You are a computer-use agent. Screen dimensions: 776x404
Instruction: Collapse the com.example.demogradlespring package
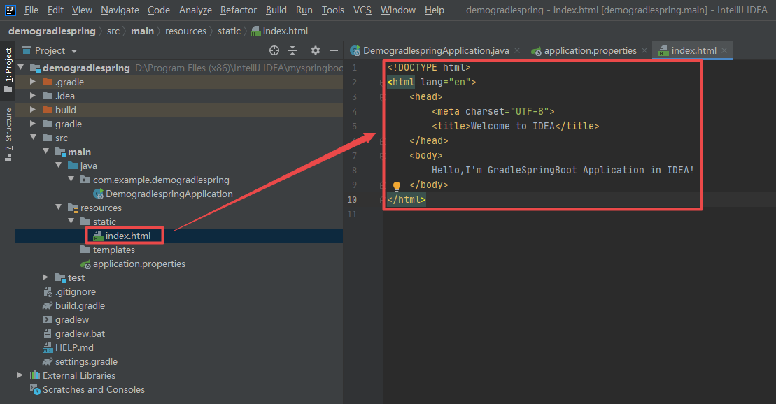pos(71,180)
